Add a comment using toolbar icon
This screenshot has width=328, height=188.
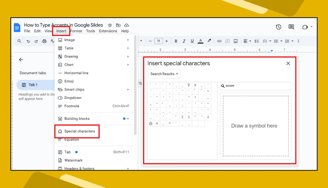227,41
